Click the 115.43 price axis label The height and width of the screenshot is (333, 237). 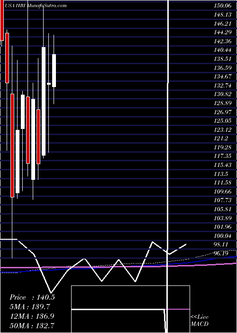point(222,165)
